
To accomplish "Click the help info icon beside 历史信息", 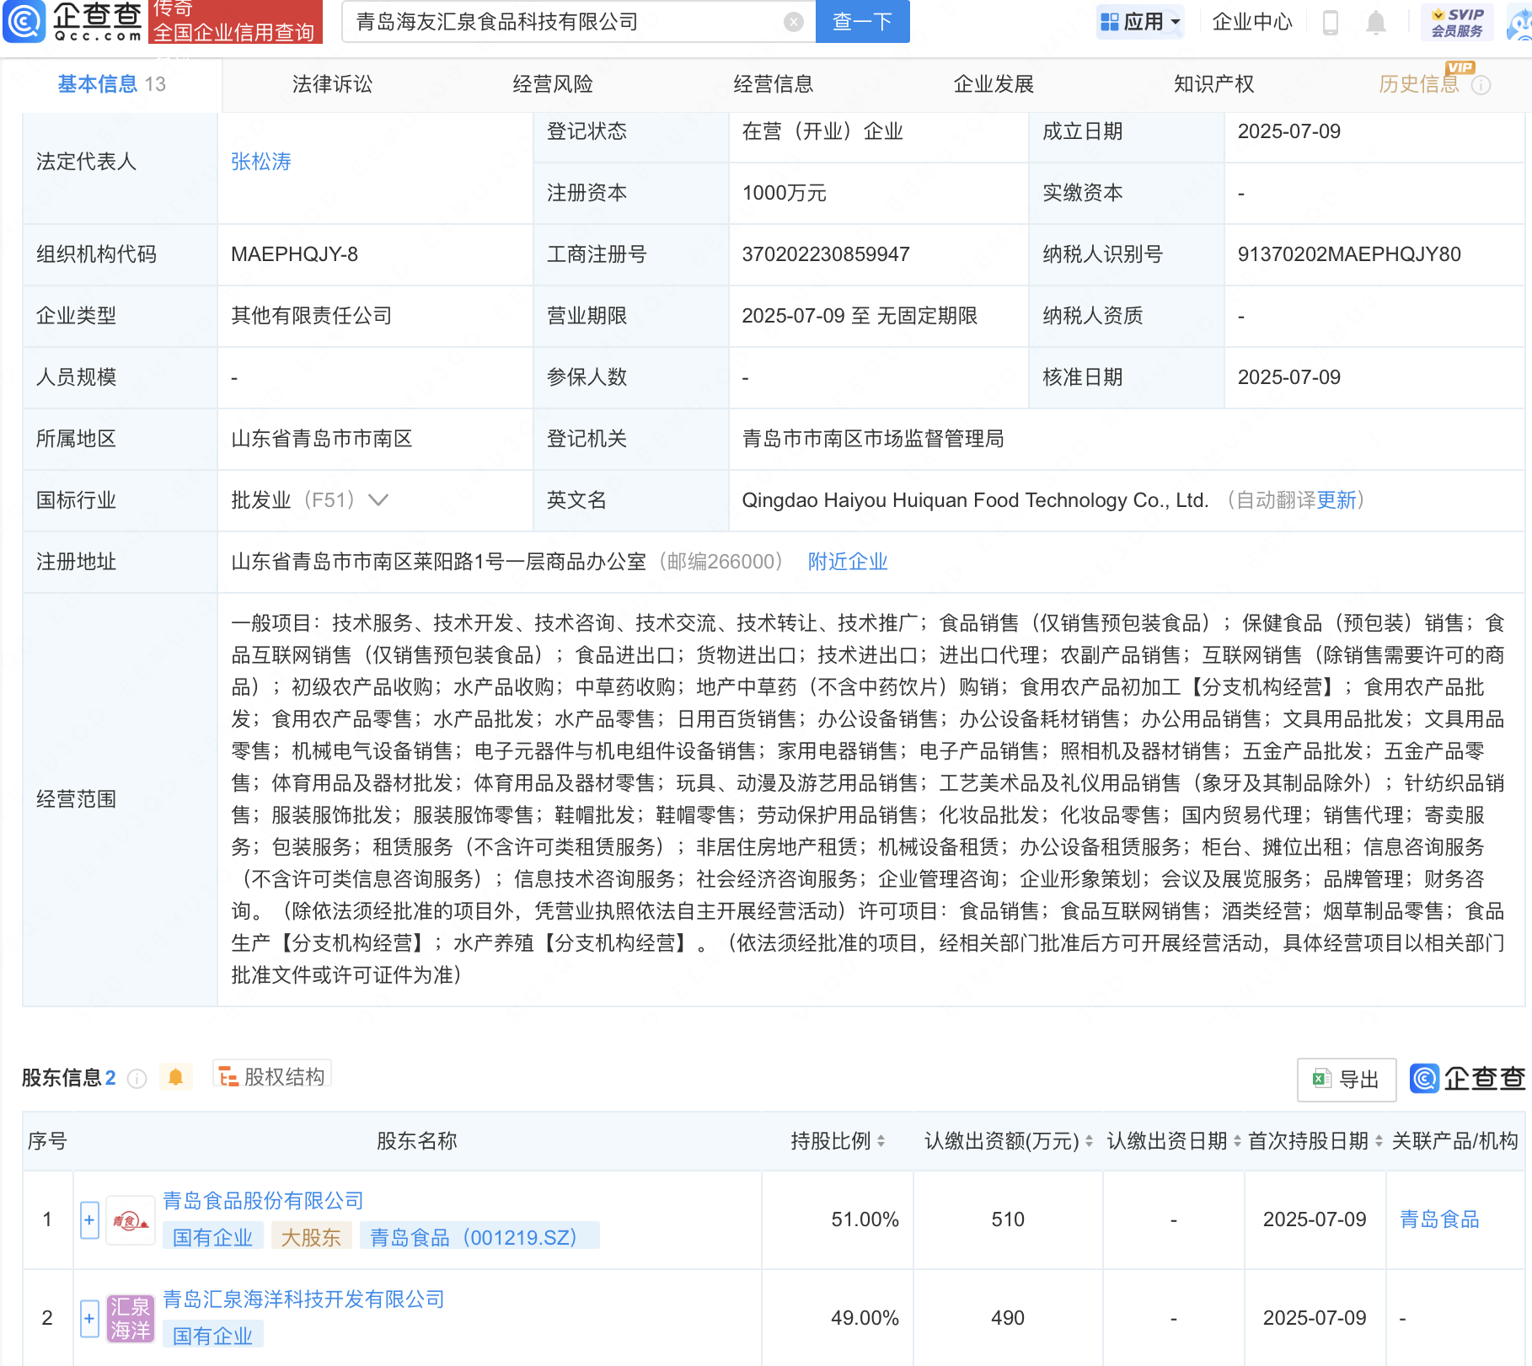I will [1481, 85].
